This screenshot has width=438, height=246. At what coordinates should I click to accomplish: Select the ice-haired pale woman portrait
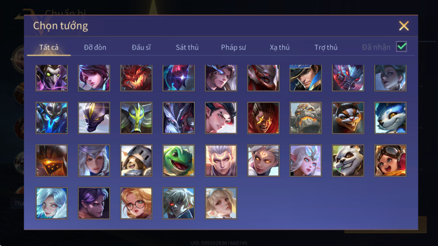[x=52, y=203]
